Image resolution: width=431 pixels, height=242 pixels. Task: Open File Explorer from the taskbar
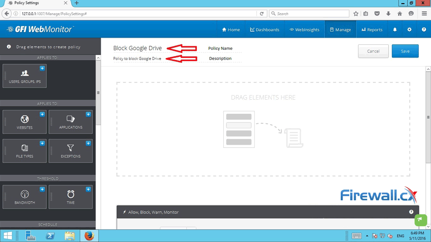coord(69,236)
